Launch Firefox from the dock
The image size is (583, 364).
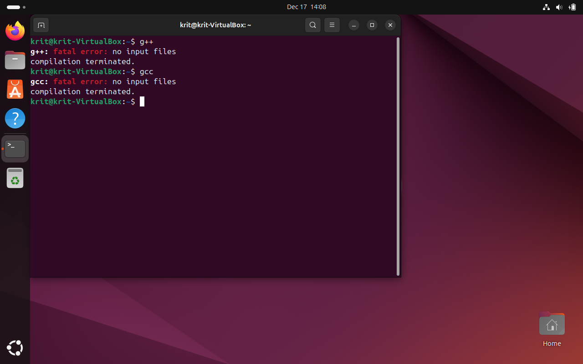click(x=15, y=31)
